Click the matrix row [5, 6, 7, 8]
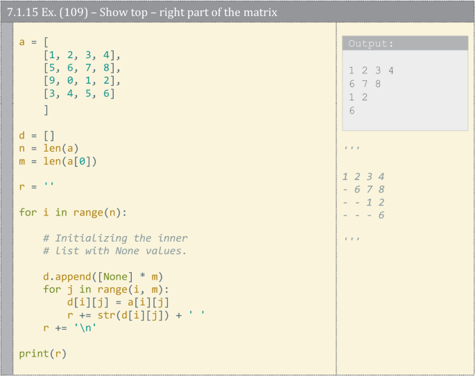475x376 pixels. (81, 68)
